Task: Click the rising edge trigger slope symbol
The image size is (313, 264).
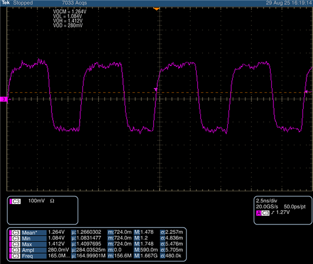Action: pos(273,213)
